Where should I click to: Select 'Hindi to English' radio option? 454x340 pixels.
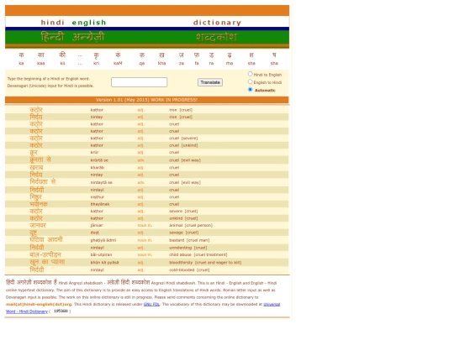pos(251,74)
